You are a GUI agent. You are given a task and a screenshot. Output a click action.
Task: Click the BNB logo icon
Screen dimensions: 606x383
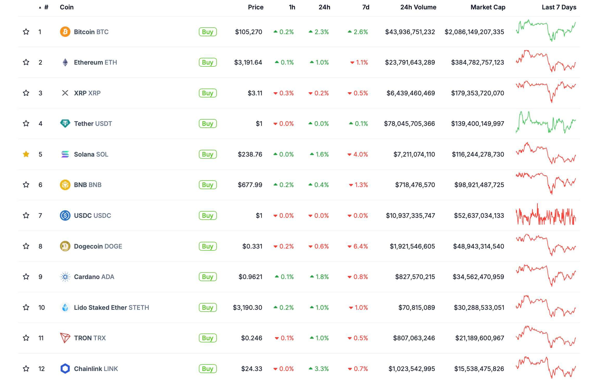(x=65, y=185)
